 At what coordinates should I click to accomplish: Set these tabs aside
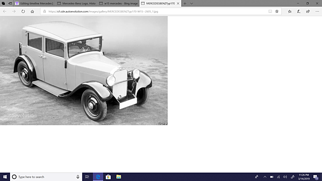tap(10, 4)
